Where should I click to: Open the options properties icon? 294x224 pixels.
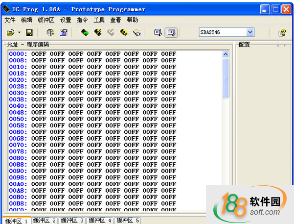[63, 32]
